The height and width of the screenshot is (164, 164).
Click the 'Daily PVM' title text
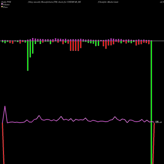coord(6,2)
